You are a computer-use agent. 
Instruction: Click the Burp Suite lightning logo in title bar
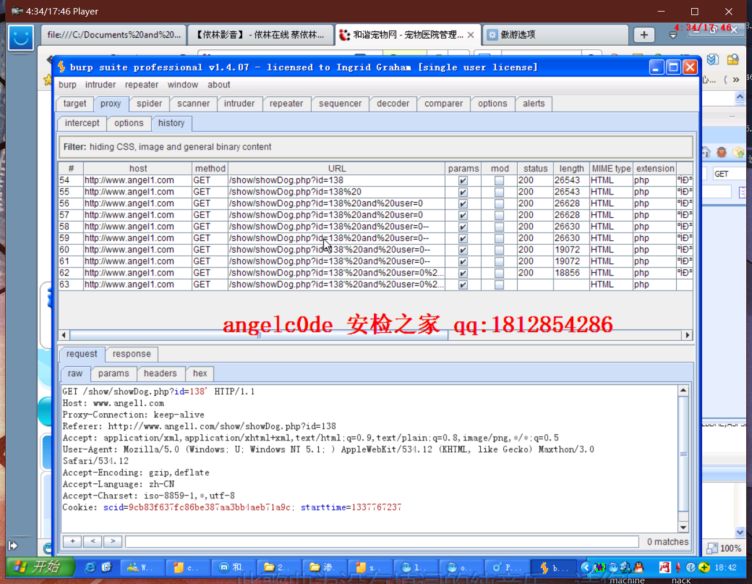click(62, 67)
